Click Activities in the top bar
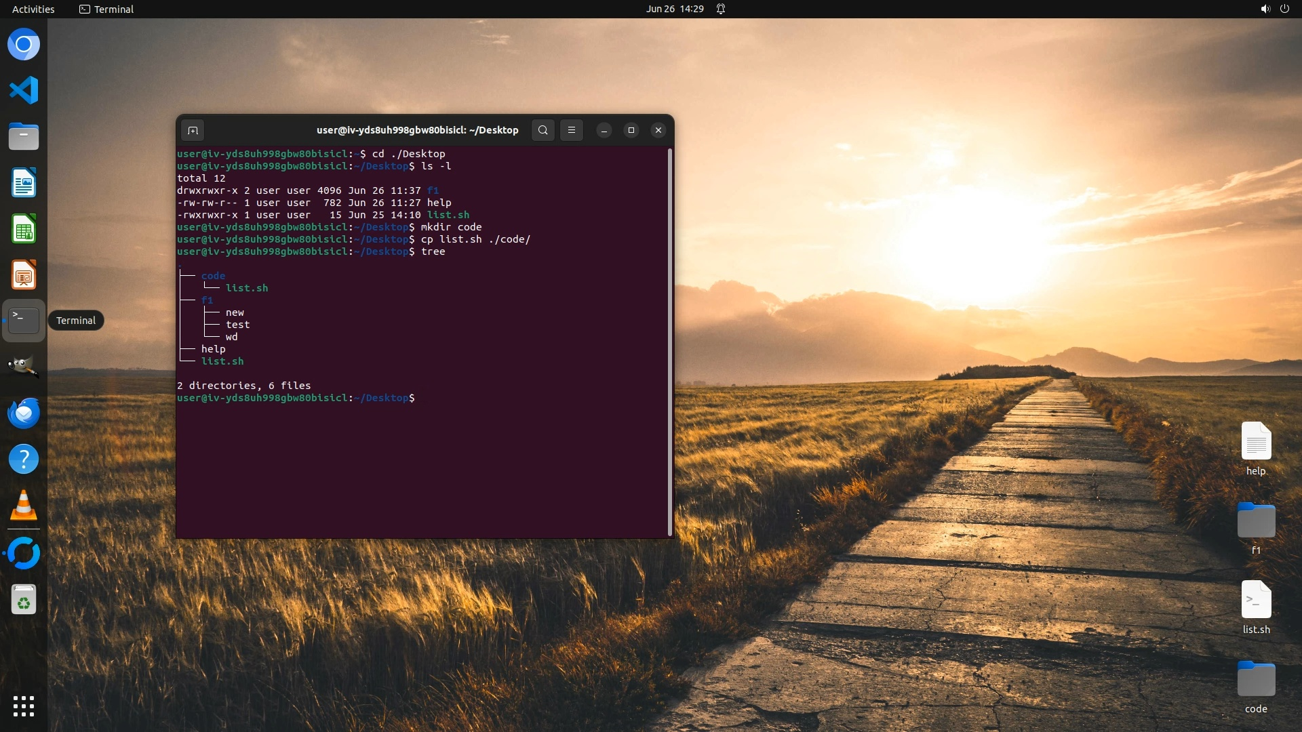 (x=33, y=9)
